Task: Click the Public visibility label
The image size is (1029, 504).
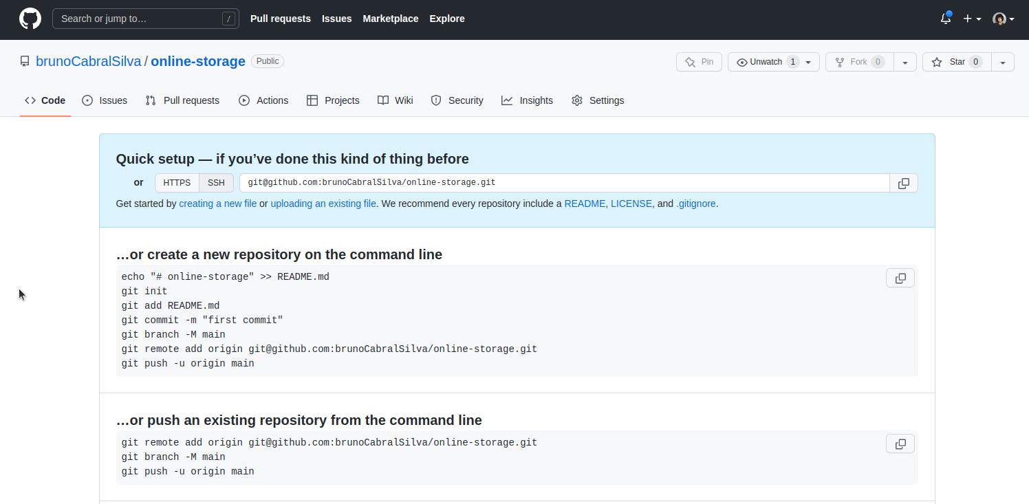Action: click(x=268, y=61)
